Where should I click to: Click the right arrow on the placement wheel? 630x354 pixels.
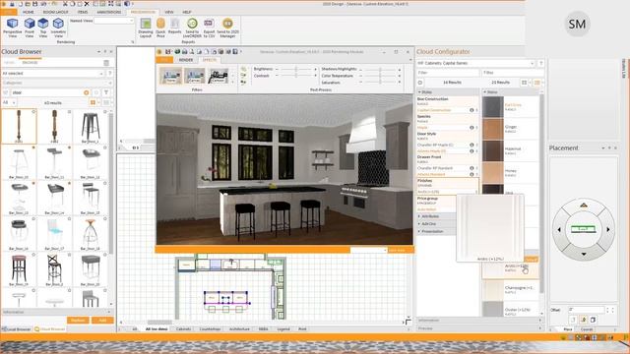tap(608, 229)
